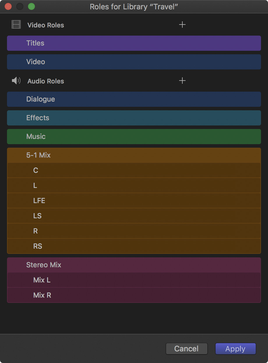Cancel the roles dialog
Viewport: 268px width, 363px height.
click(186, 348)
